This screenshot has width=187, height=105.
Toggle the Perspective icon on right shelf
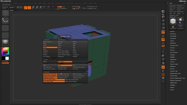click(x=163, y=32)
